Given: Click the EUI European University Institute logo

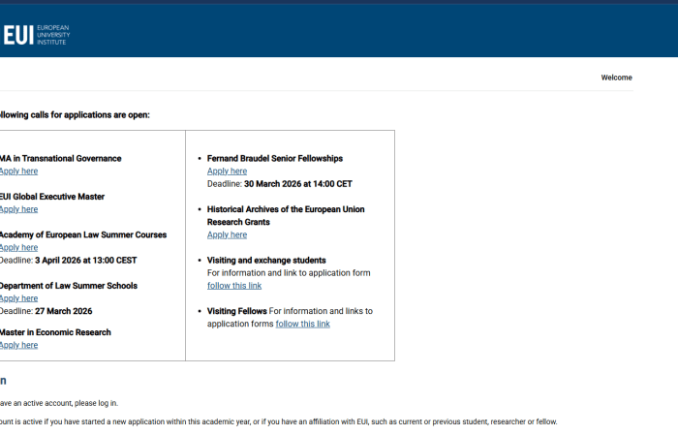Looking at the screenshot, I should [x=37, y=36].
